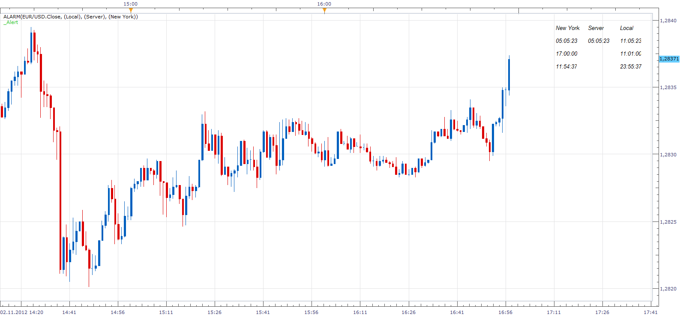
Task: Click Local countdown 23:55:37
Action: (631, 66)
